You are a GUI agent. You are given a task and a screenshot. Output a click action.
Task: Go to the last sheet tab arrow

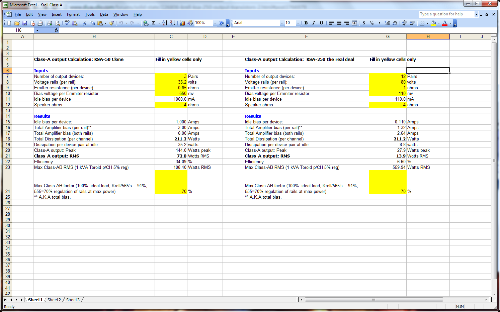pos(22,300)
